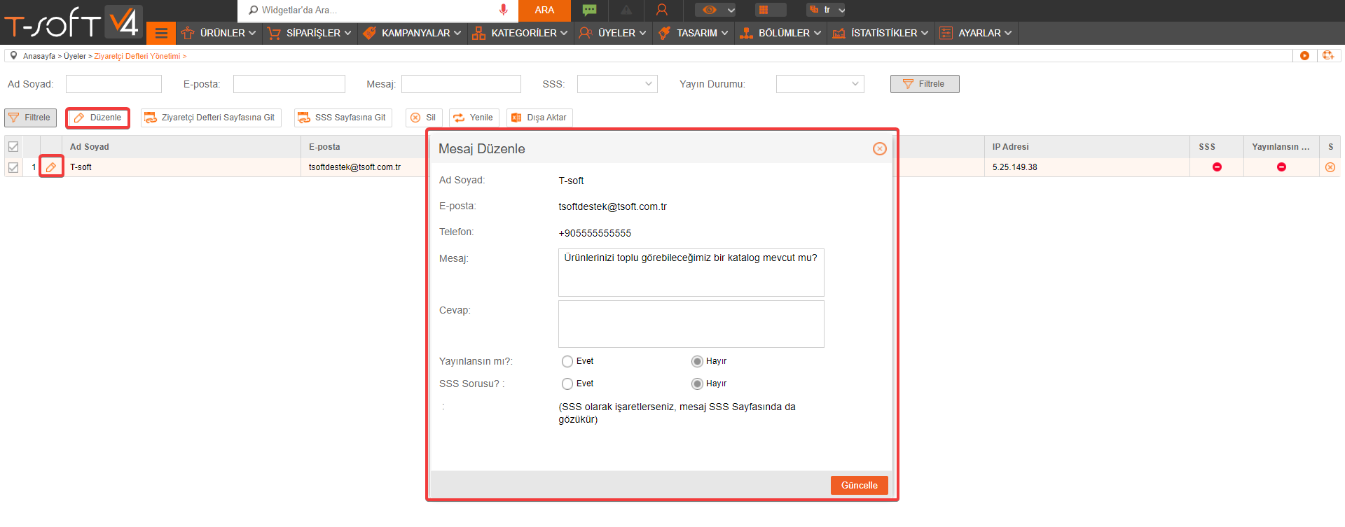Click the search magnifier icon
This screenshot has width=1345, height=527.
(x=253, y=10)
